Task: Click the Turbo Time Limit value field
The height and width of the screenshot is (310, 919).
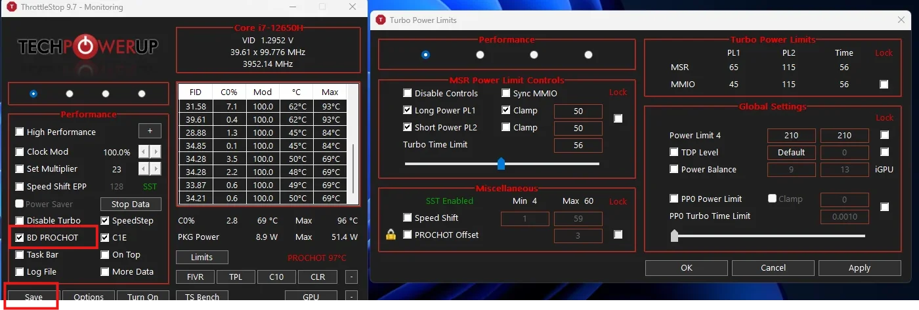Action: [578, 145]
